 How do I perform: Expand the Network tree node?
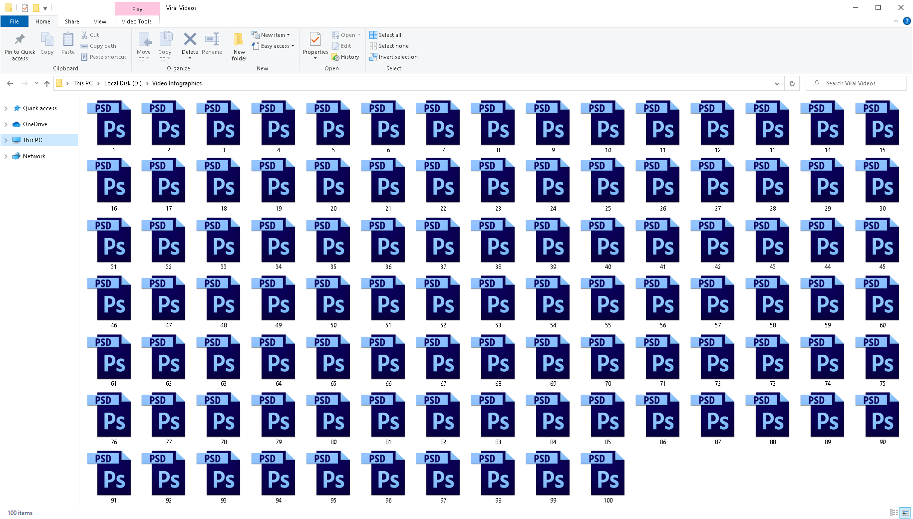tap(6, 156)
